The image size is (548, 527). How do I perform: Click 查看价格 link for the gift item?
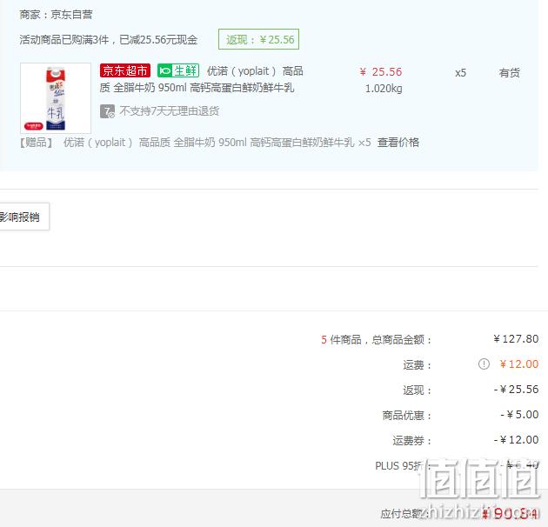pyautogui.click(x=398, y=143)
